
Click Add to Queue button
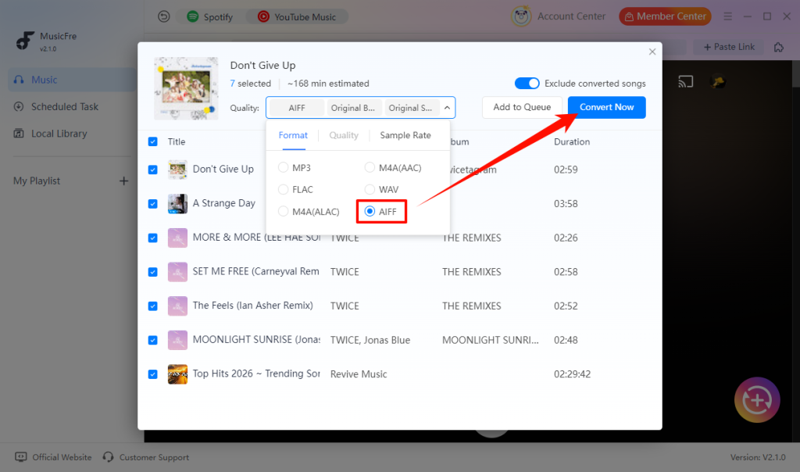click(522, 107)
